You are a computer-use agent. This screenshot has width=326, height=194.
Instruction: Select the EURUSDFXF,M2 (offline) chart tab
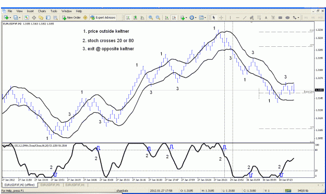click(x=19, y=185)
